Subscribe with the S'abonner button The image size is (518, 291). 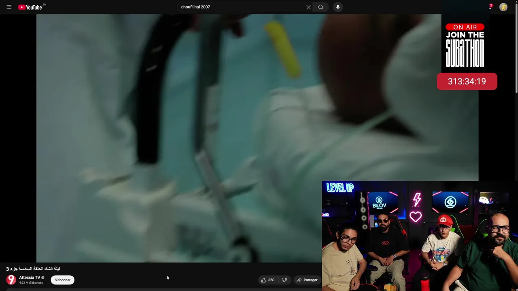[63, 280]
